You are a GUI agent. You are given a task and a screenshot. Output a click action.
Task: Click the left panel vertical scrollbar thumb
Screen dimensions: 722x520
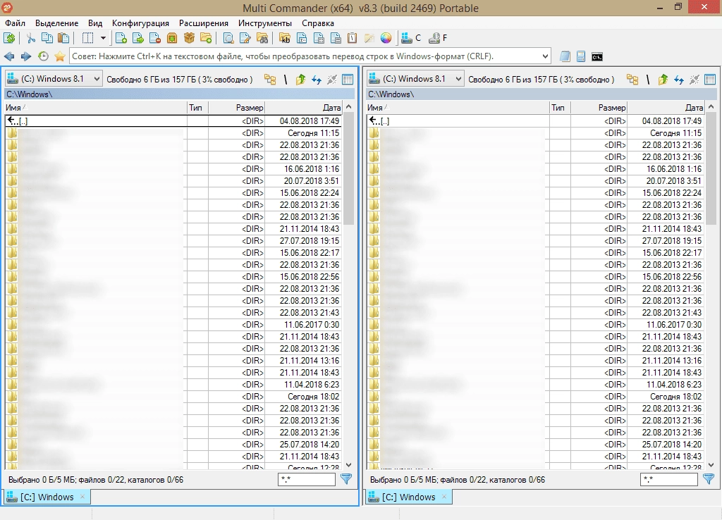348,168
